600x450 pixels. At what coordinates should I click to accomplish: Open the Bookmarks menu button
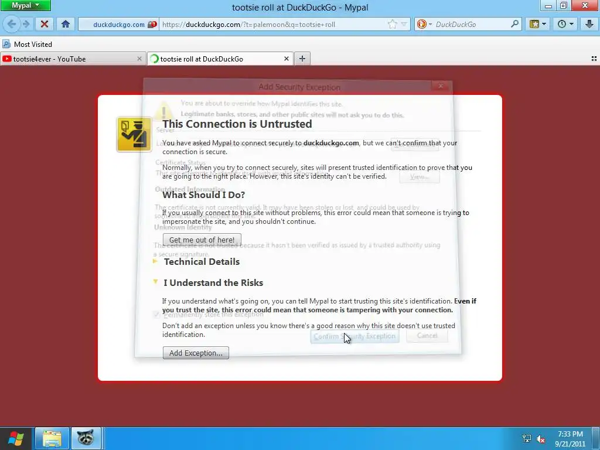tap(538, 25)
